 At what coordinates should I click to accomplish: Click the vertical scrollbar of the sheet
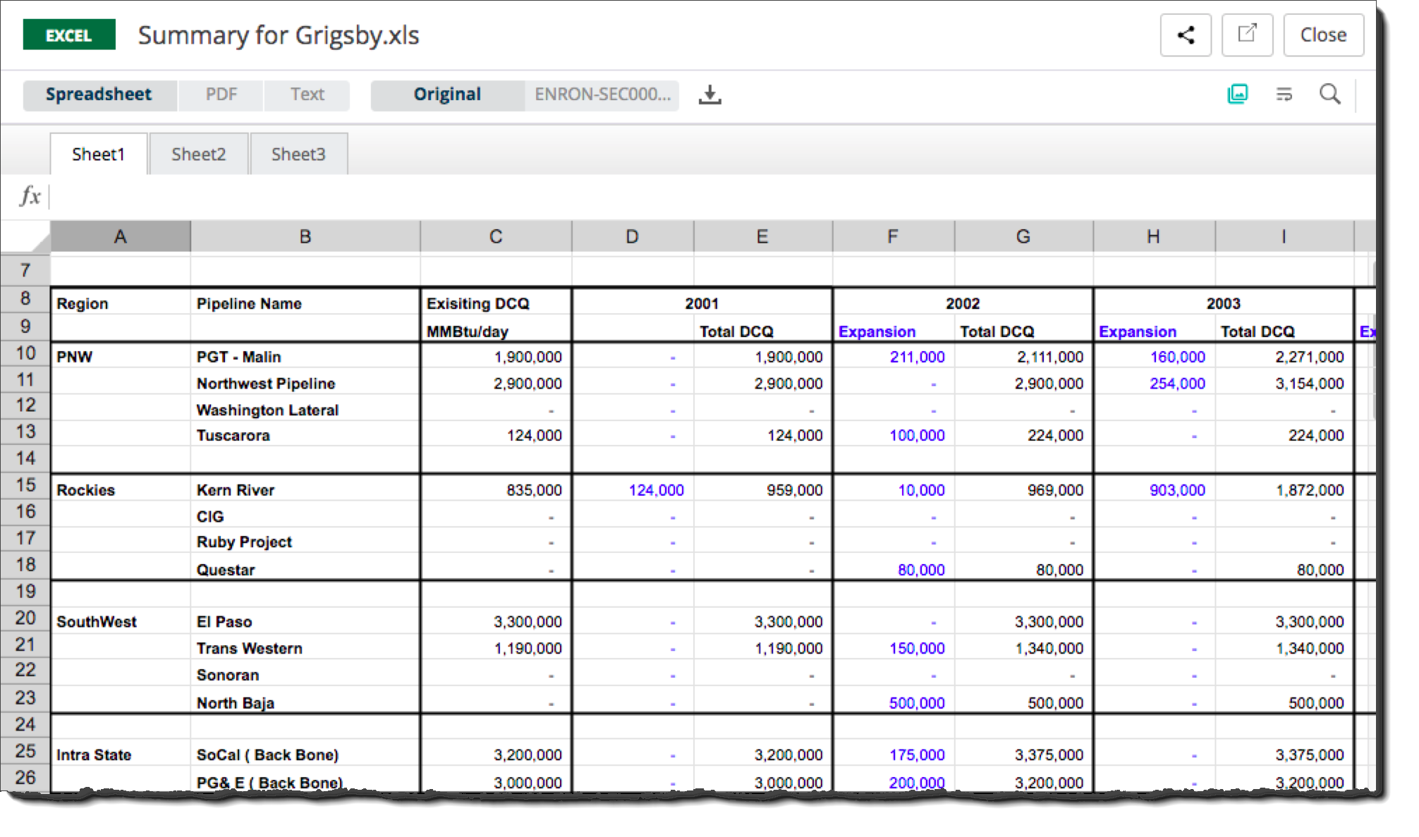coord(1372,342)
